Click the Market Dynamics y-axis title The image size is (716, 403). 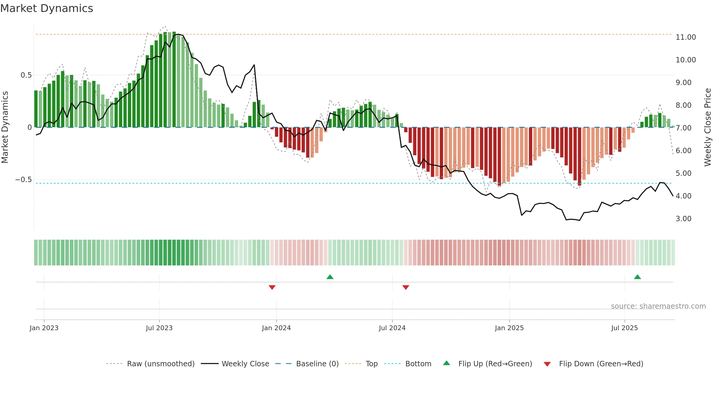(5, 127)
